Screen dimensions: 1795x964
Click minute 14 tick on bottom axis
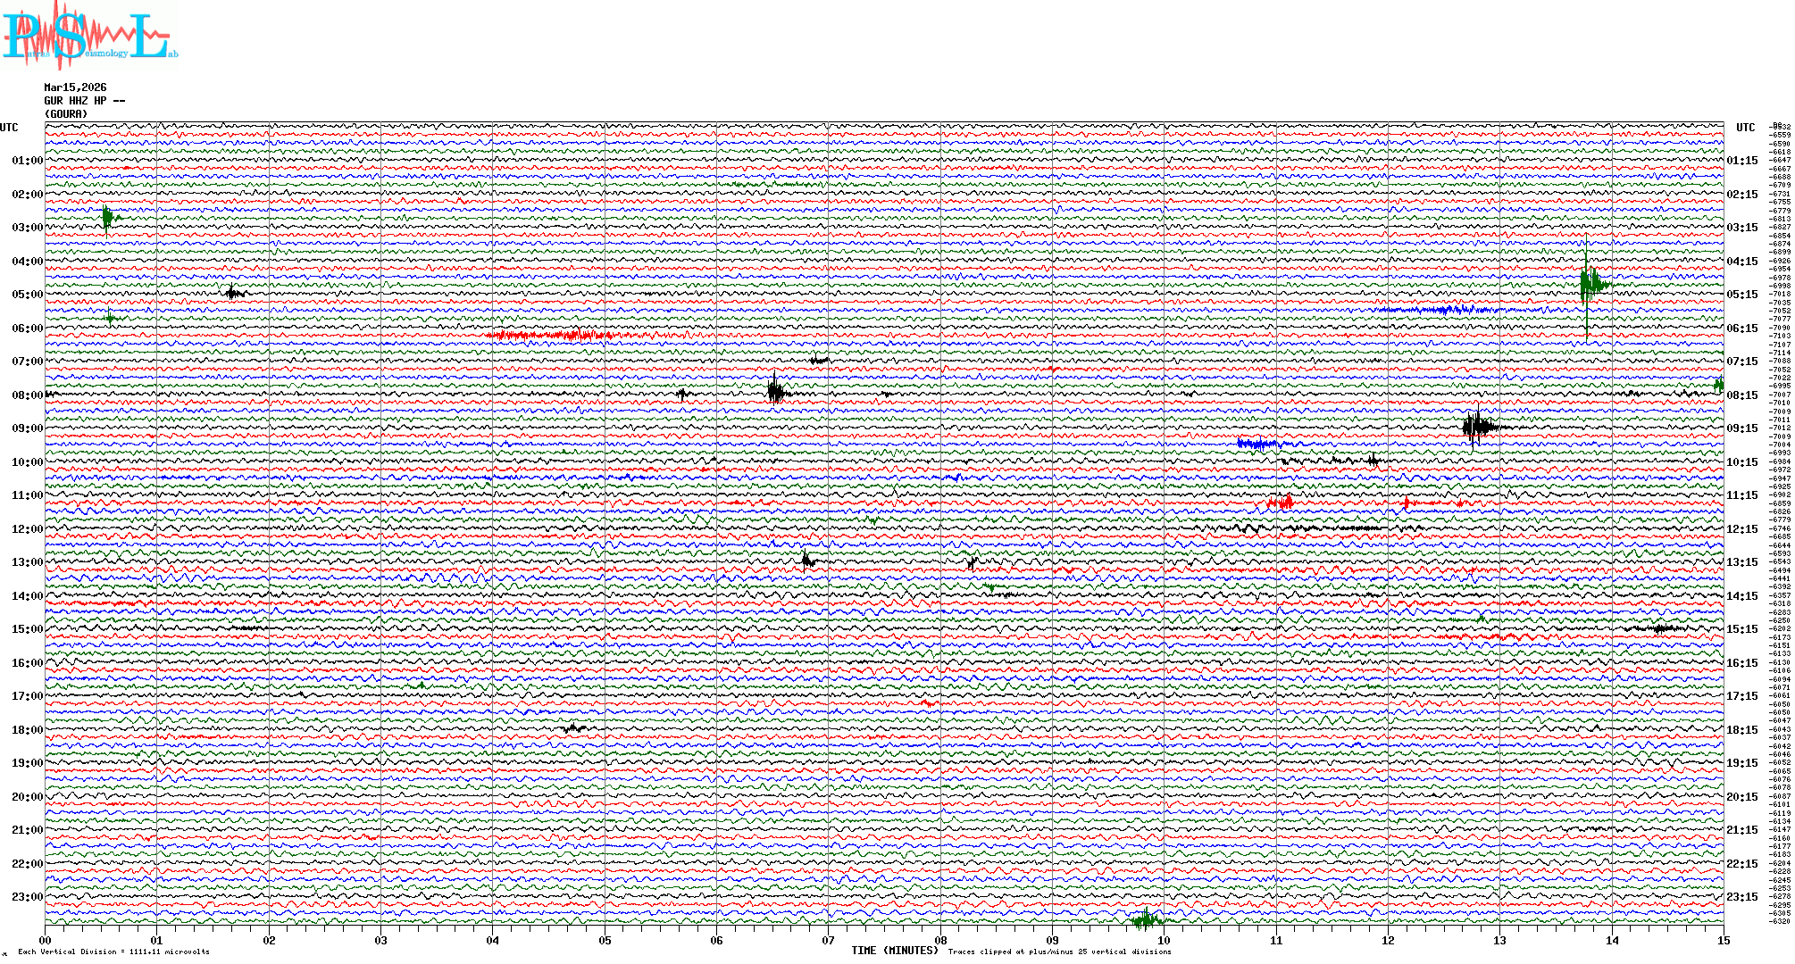point(1612,940)
